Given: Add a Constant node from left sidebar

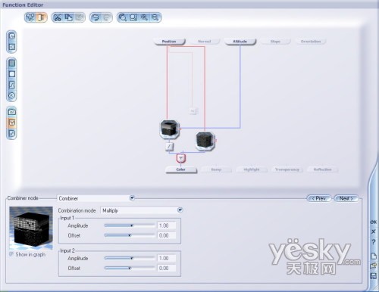Looking at the screenshot, I should 12,96.
